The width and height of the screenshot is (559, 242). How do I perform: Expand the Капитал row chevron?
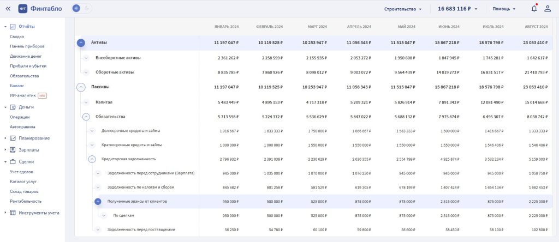click(x=86, y=102)
